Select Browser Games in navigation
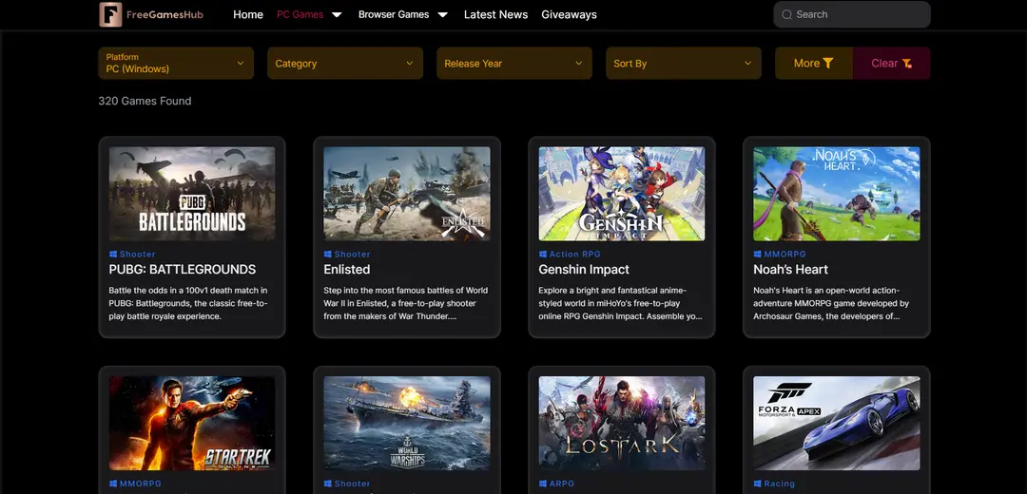The image size is (1027, 494). point(394,14)
